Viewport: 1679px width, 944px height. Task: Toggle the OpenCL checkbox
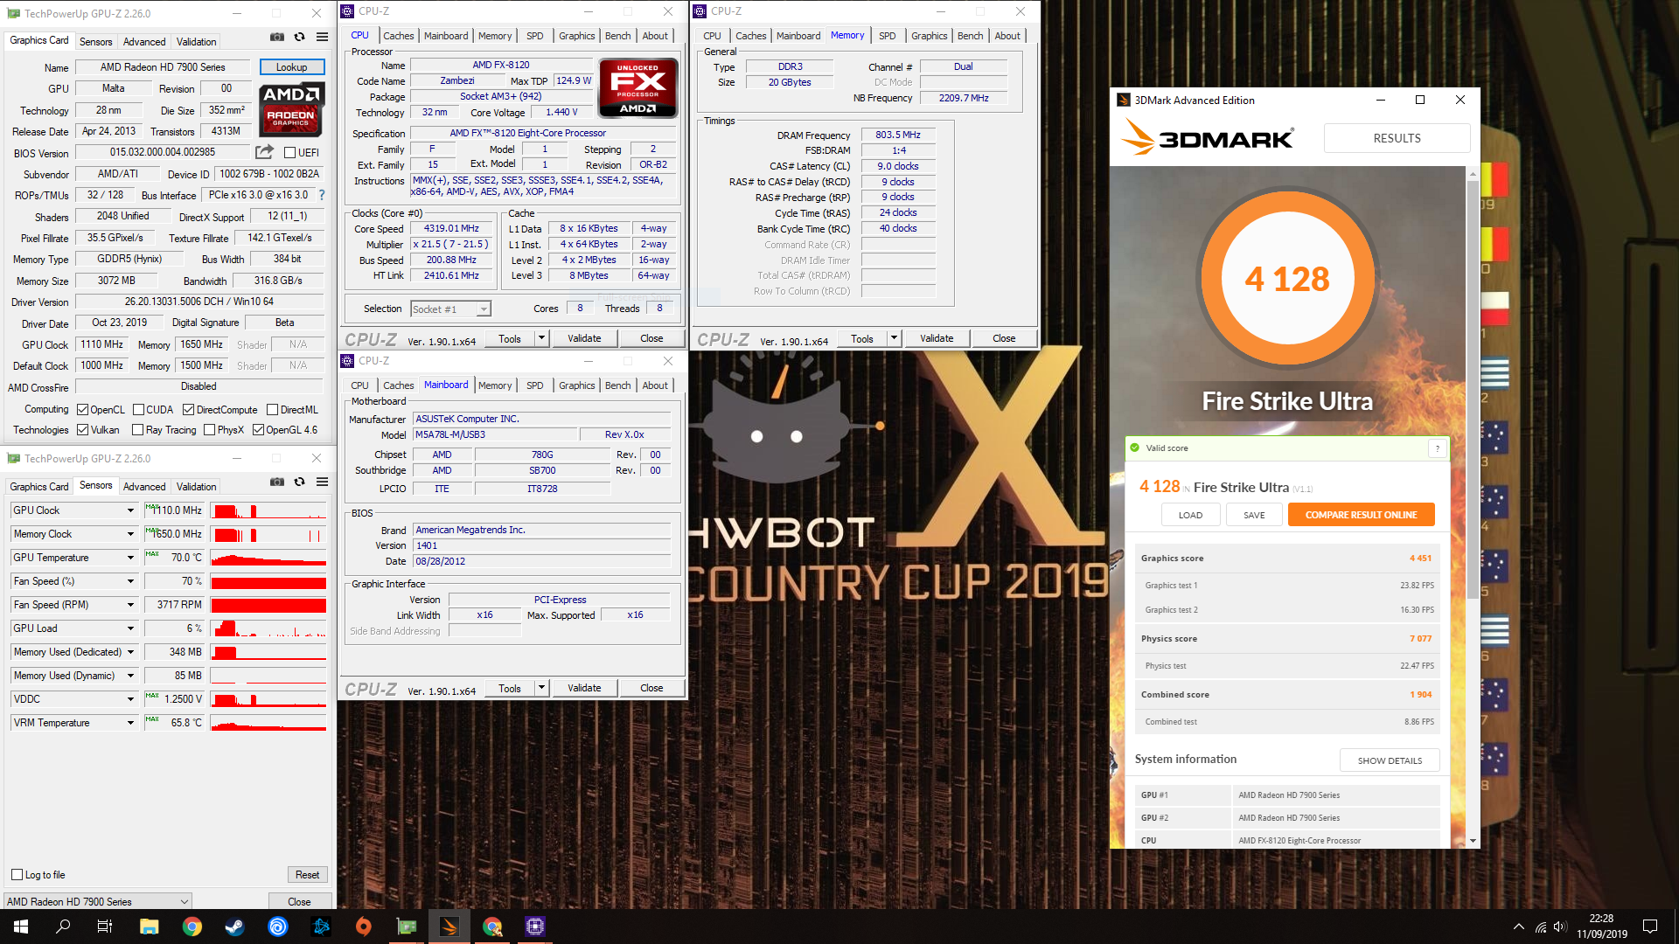pos(82,409)
